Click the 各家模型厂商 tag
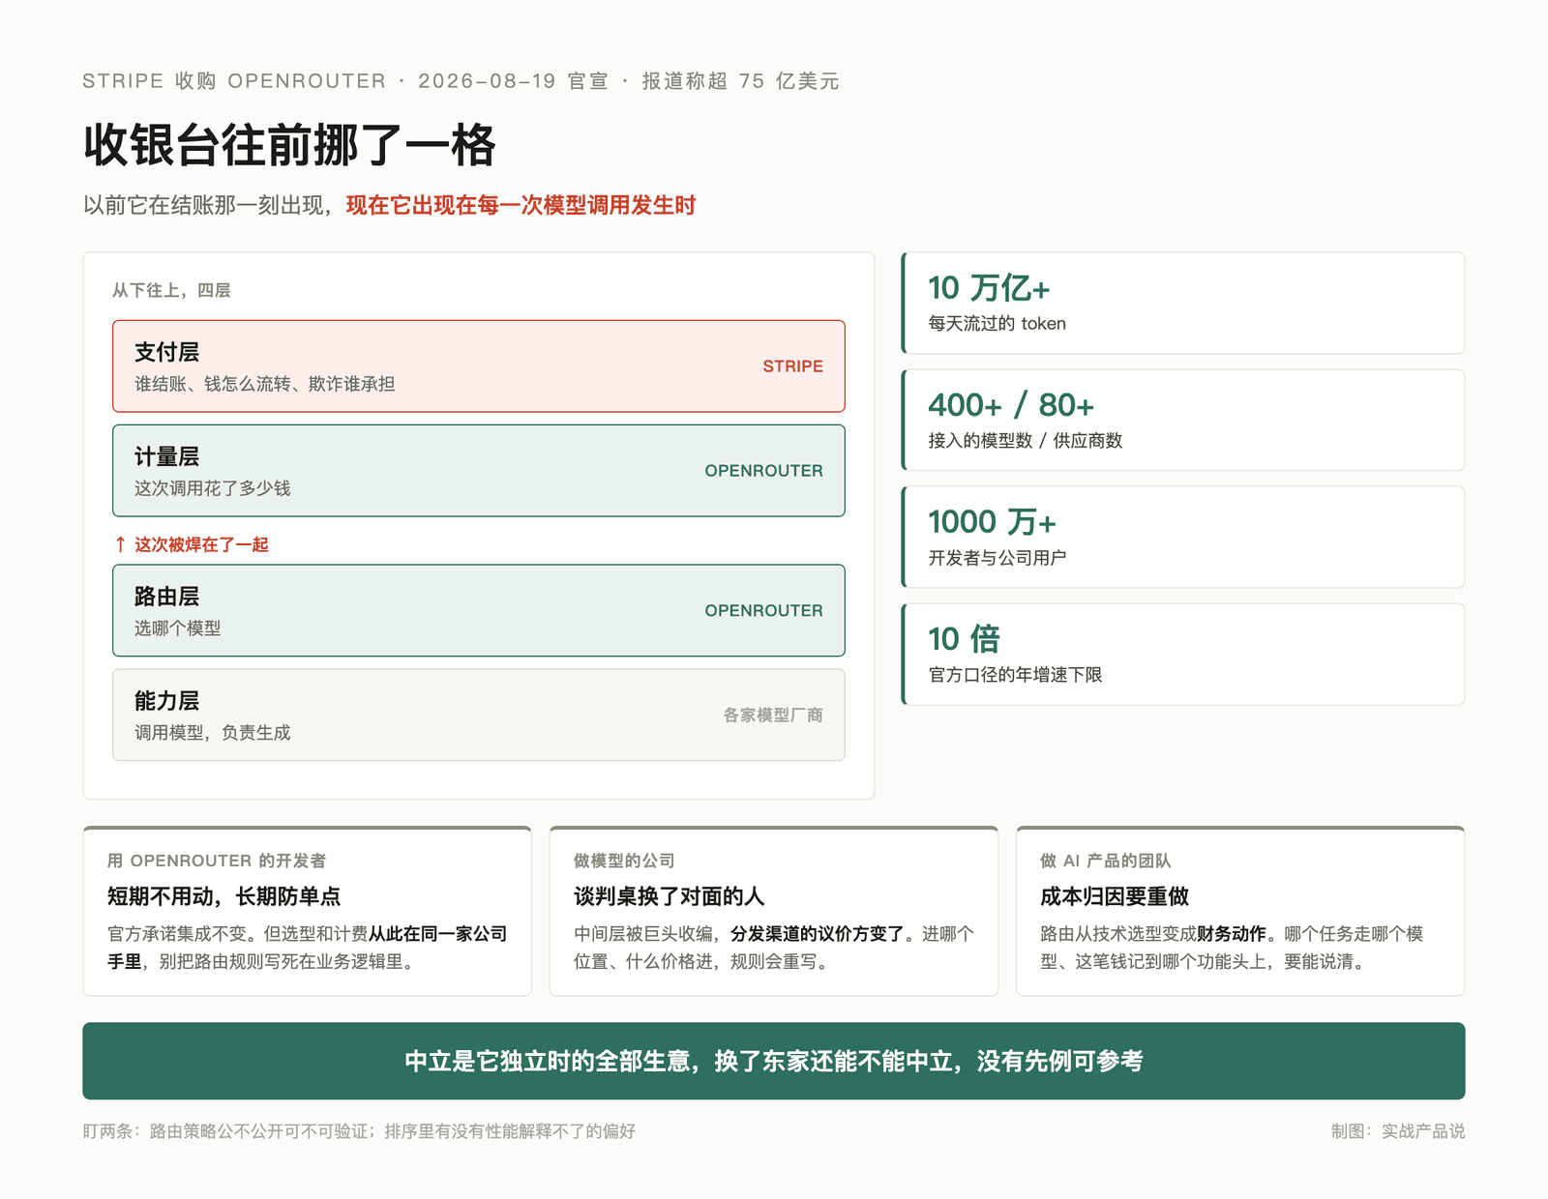The width and height of the screenshot is (1548, 1199). tap(773, 716)
